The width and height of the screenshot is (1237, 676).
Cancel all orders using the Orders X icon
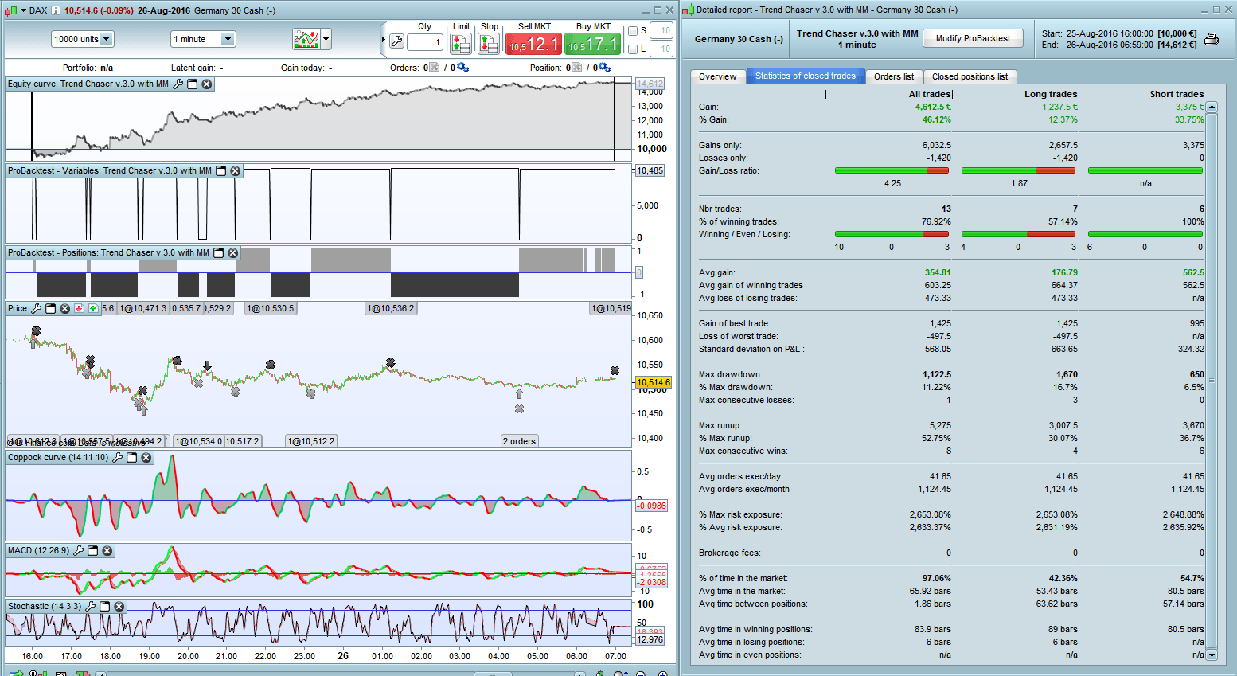tap(434, 68)
